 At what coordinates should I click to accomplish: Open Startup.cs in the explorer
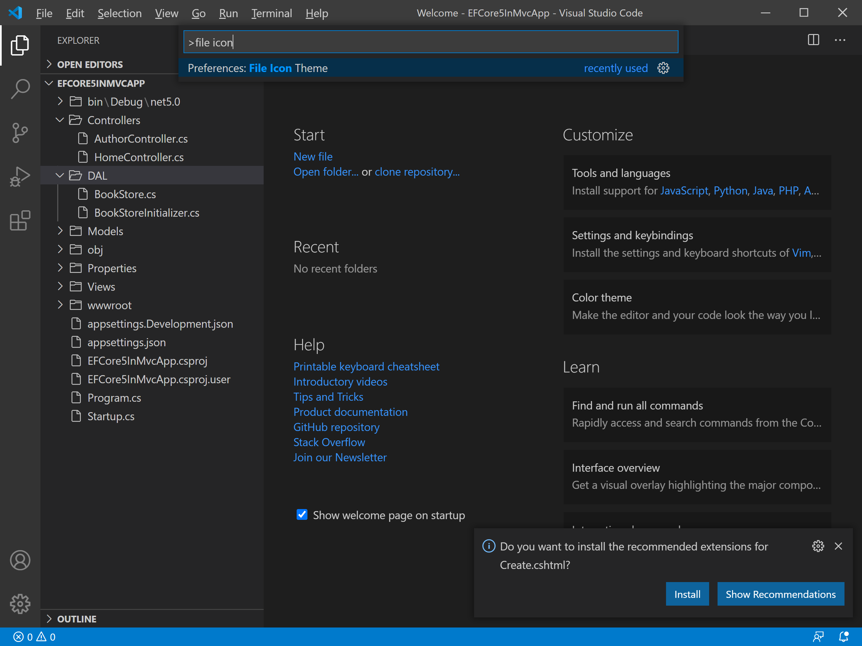tap(111, 416)
